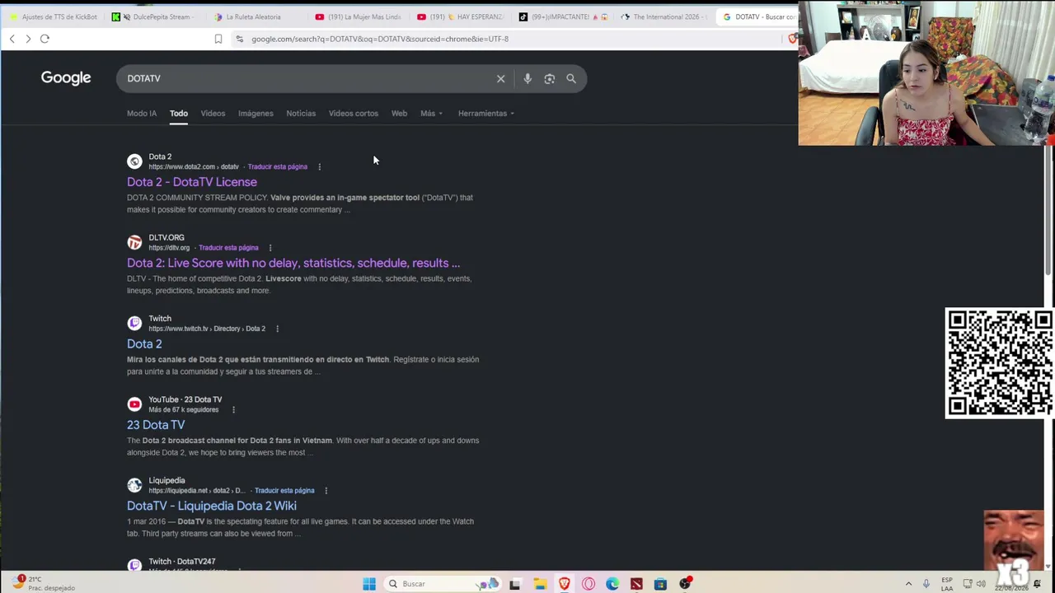Switch to the Videos cortos tab
This screenshot has width=1055, height=593.
[354, 114]
